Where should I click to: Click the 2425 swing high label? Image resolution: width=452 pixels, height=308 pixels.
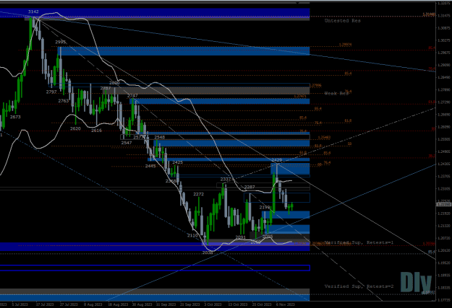tap(178, 162)
